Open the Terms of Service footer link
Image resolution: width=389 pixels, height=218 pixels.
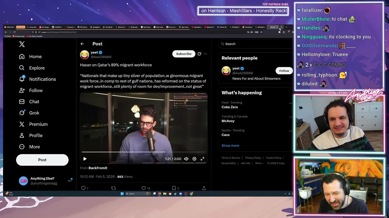(x=231, y=158)
